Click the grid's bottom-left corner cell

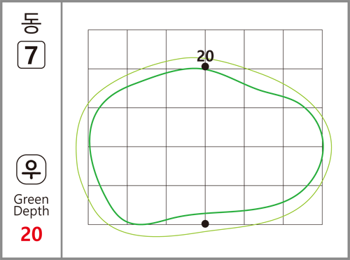[x=108, y=205]
